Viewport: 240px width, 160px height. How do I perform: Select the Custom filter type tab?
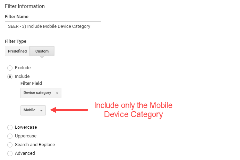tap(42, 51)
